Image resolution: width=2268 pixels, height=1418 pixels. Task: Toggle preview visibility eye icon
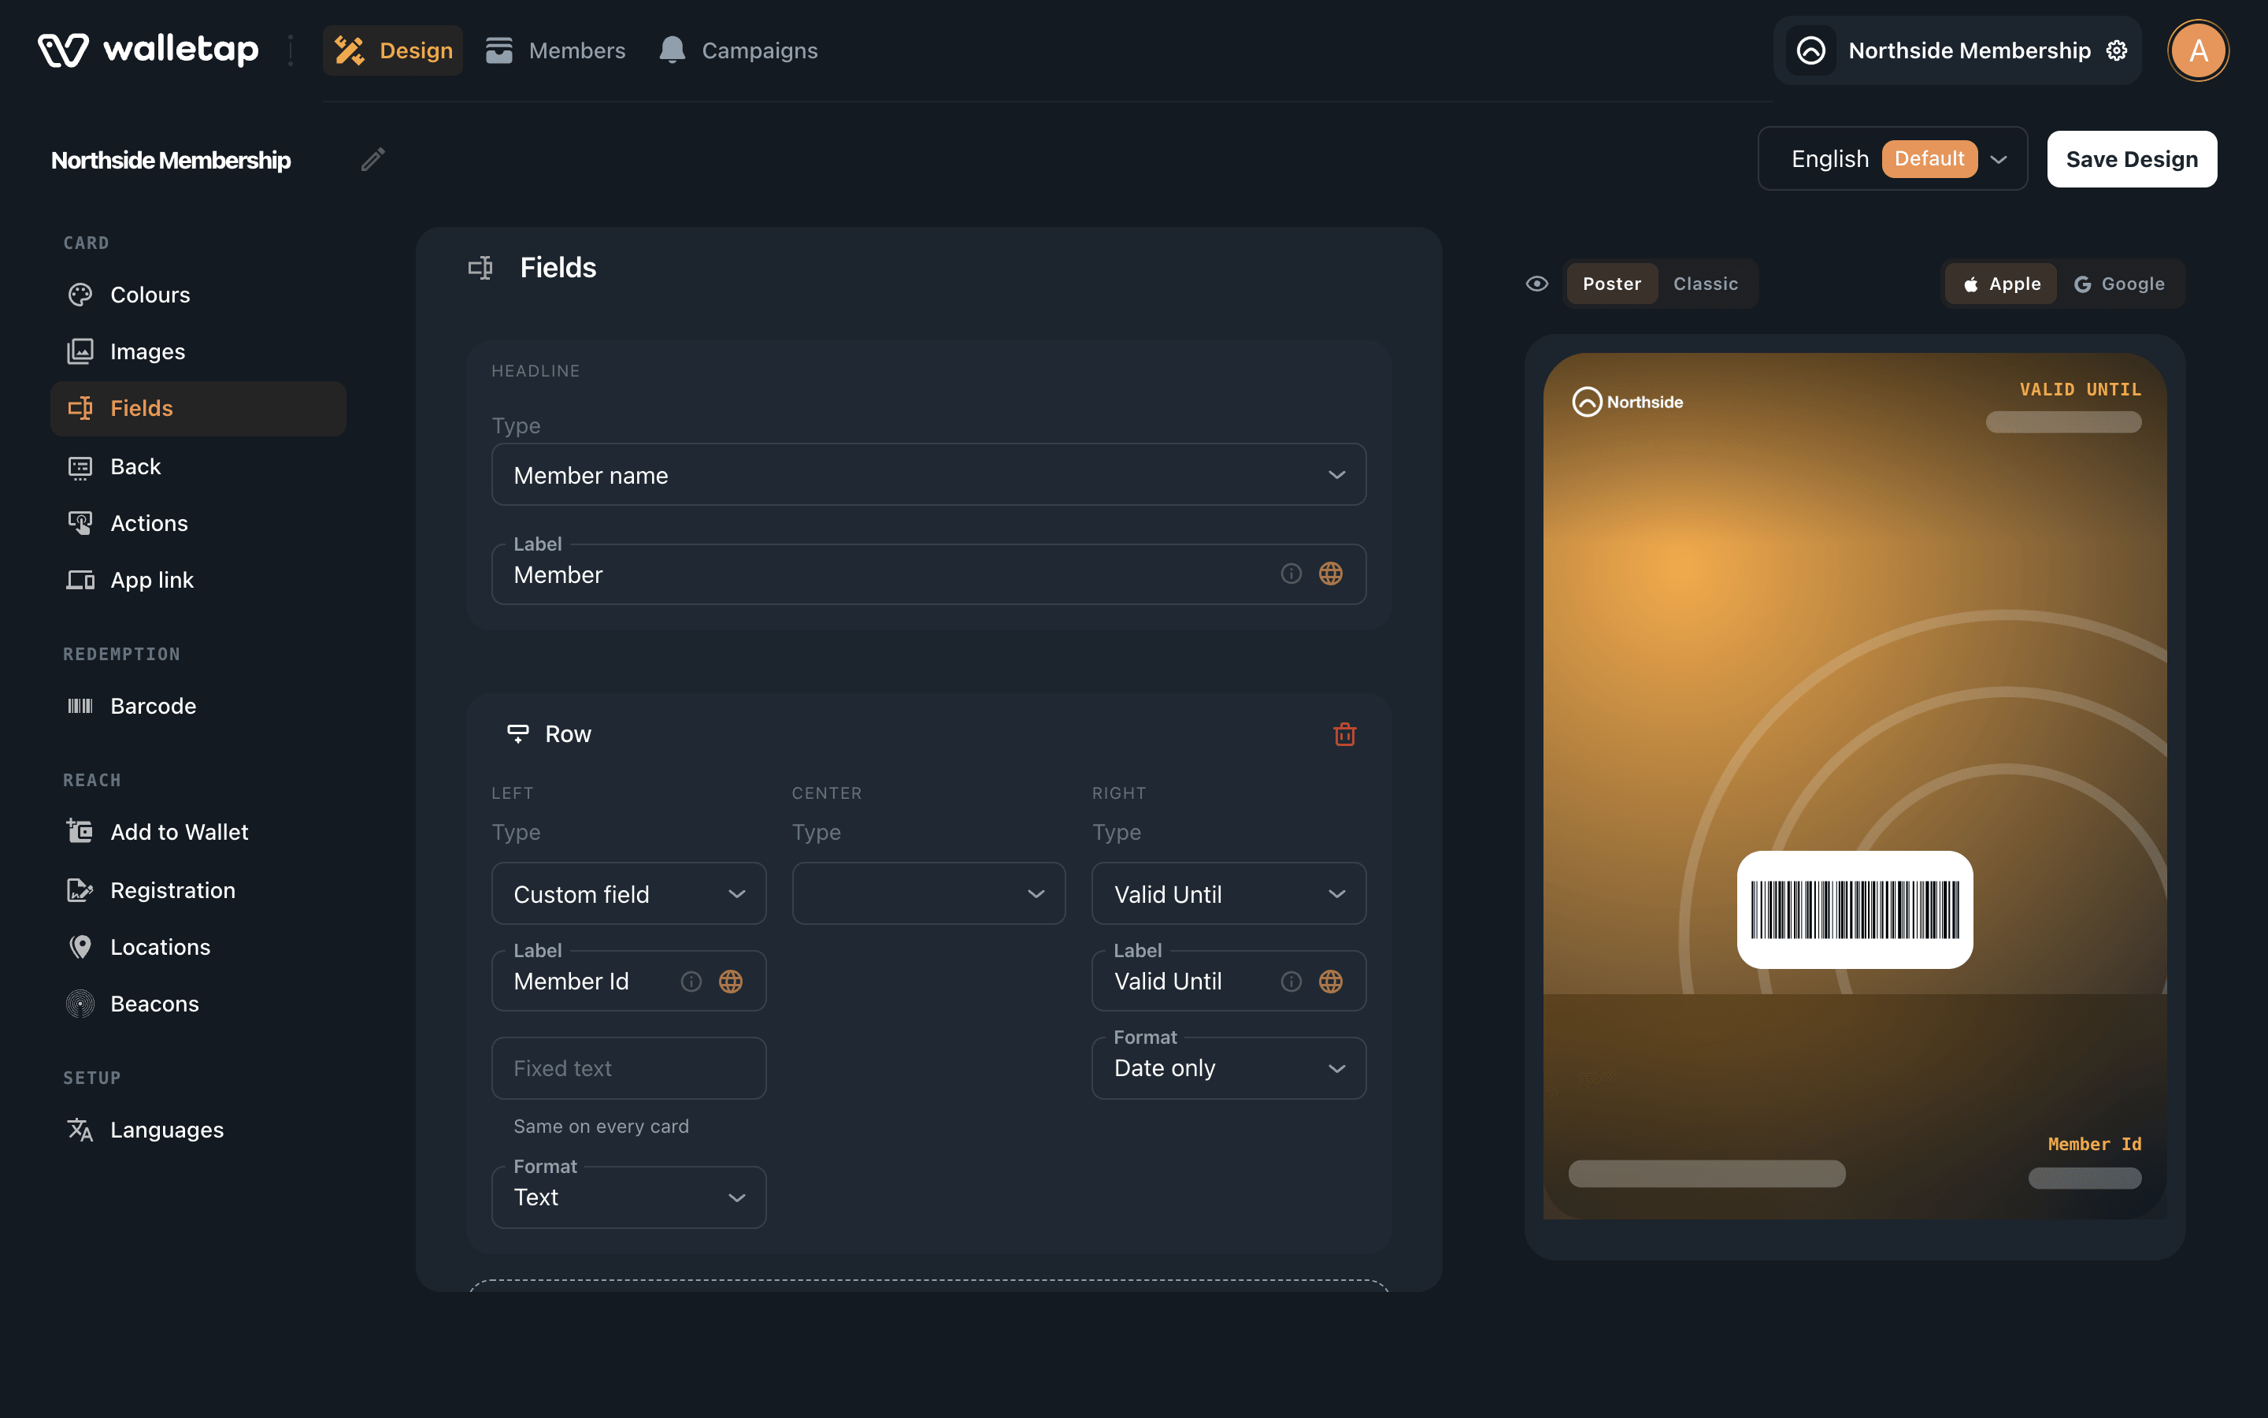click(x=1537, y=284)
